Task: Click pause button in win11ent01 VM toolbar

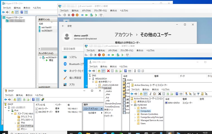Action: (x=82, y=15)
